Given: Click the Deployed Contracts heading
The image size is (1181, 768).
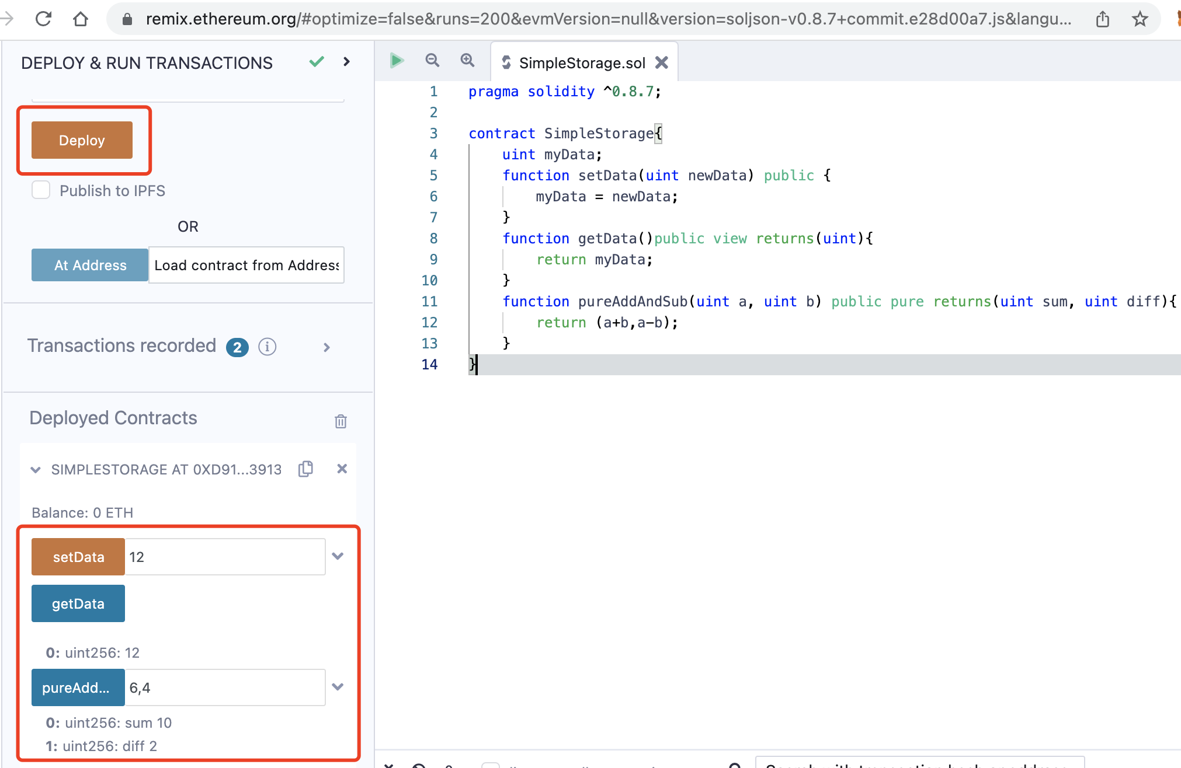Looking at the screenshot, I should click(x=113, y=418).
